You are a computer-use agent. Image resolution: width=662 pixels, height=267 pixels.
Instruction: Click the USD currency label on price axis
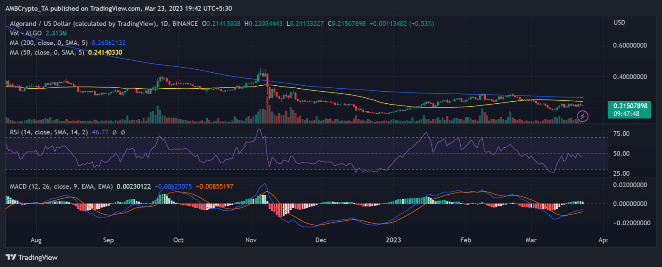(619, 22)
